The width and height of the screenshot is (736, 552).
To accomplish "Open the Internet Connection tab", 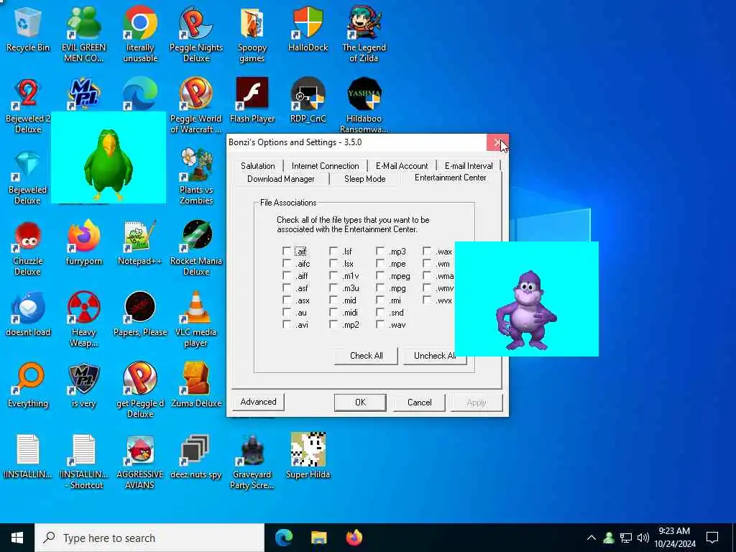I will click(x=326, y=166).
